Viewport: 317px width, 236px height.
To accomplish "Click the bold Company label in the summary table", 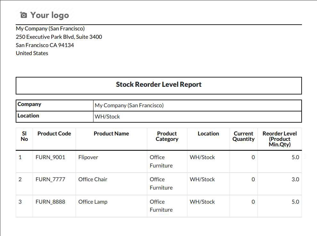I will (x=29, y=104).
